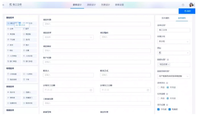This screenshot has height=116, width=199.
Task: Open the 所属分组 dropdown
Action: pyautogui.click(x=173, y=42)
